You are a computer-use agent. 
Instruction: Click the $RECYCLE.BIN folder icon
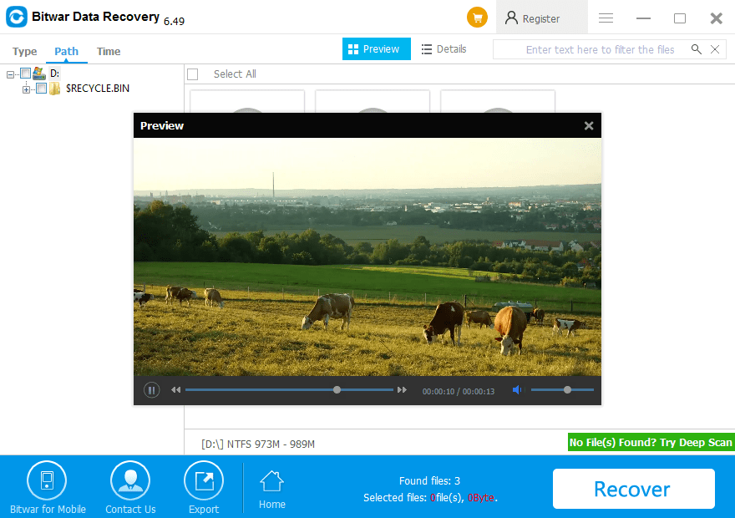[x=55, y=88]
